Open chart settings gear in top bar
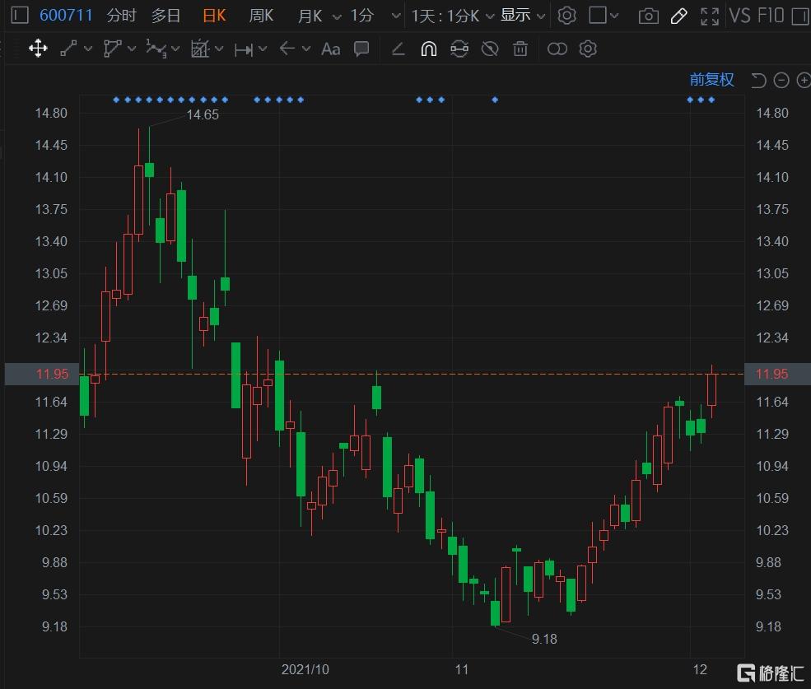 click(x=566, y=16)
